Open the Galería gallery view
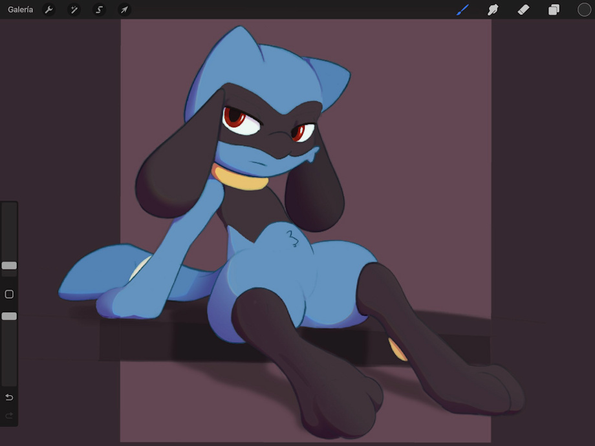The image size is (595, 446). 21,10
